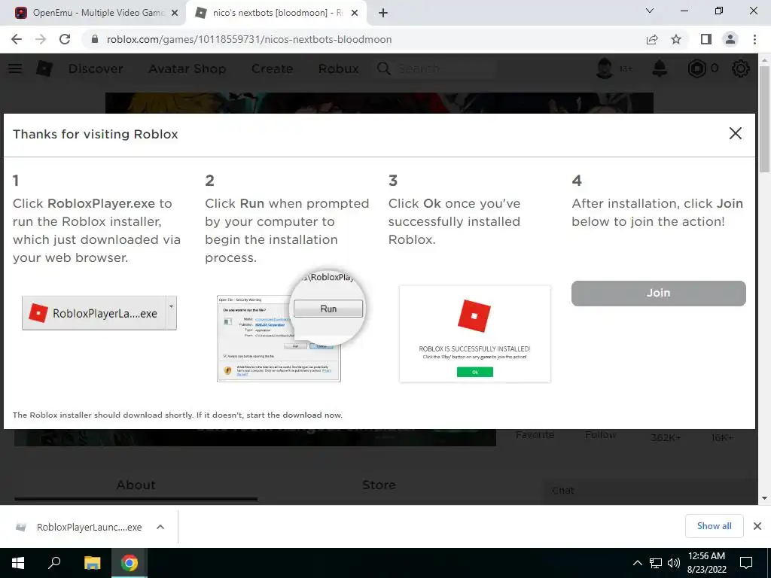Open the tab search chevron

tap(650, 11)
